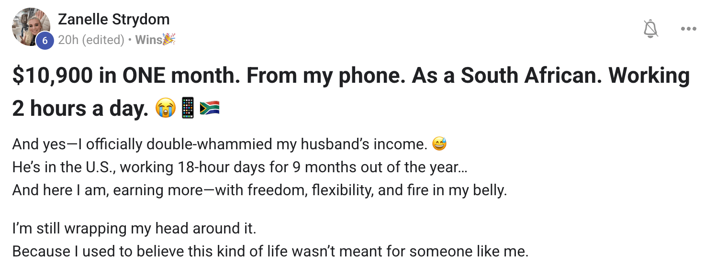Viewport: 716px width, 266px height.
Task: Open the three-dot post options menu
Action: (688, 29)
